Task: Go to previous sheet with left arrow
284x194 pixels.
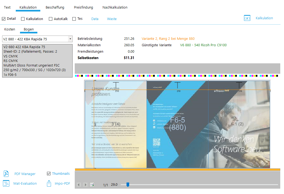Action: pos(79,185)
